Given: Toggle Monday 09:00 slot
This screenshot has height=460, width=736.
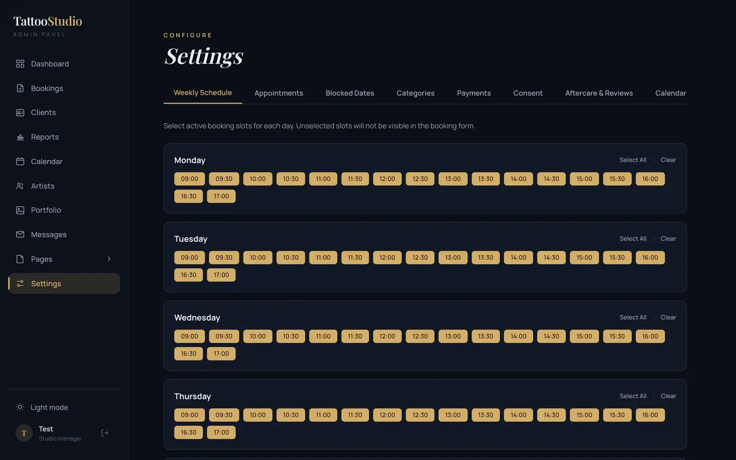Looking at the screenshot, I should pyautogui.click(x=190, y=179).
